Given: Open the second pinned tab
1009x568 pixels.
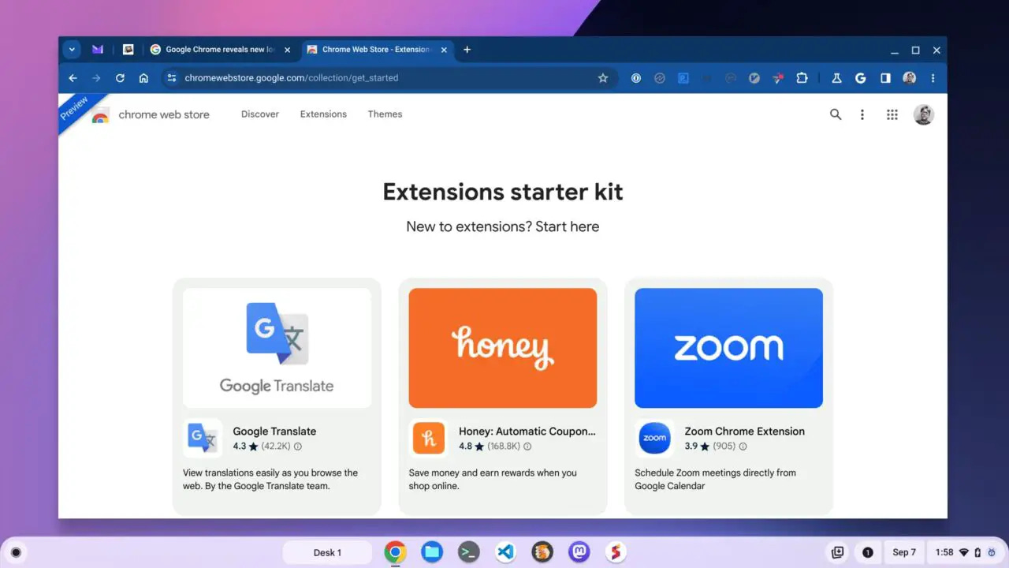Looking at the screenshot, I should pyautogui.click(x=128, y=49).
